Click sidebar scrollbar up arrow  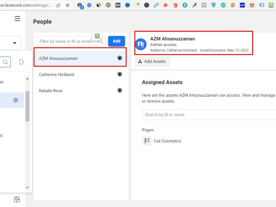pyautogui.click(x=27, y=79)
